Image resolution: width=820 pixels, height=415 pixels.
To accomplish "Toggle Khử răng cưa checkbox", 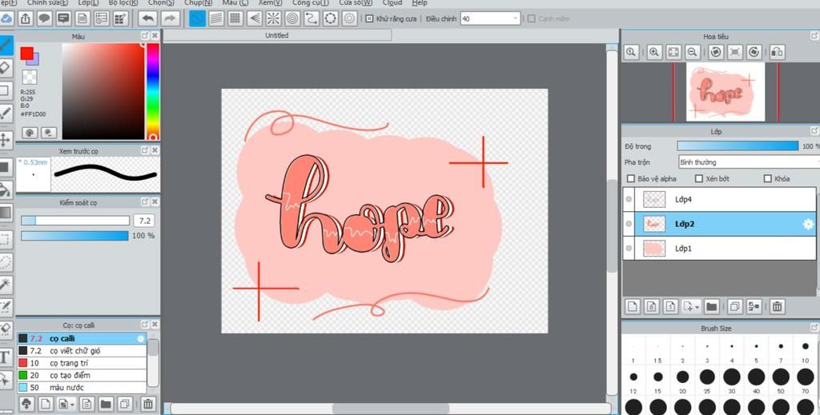I will coord(369,19).
